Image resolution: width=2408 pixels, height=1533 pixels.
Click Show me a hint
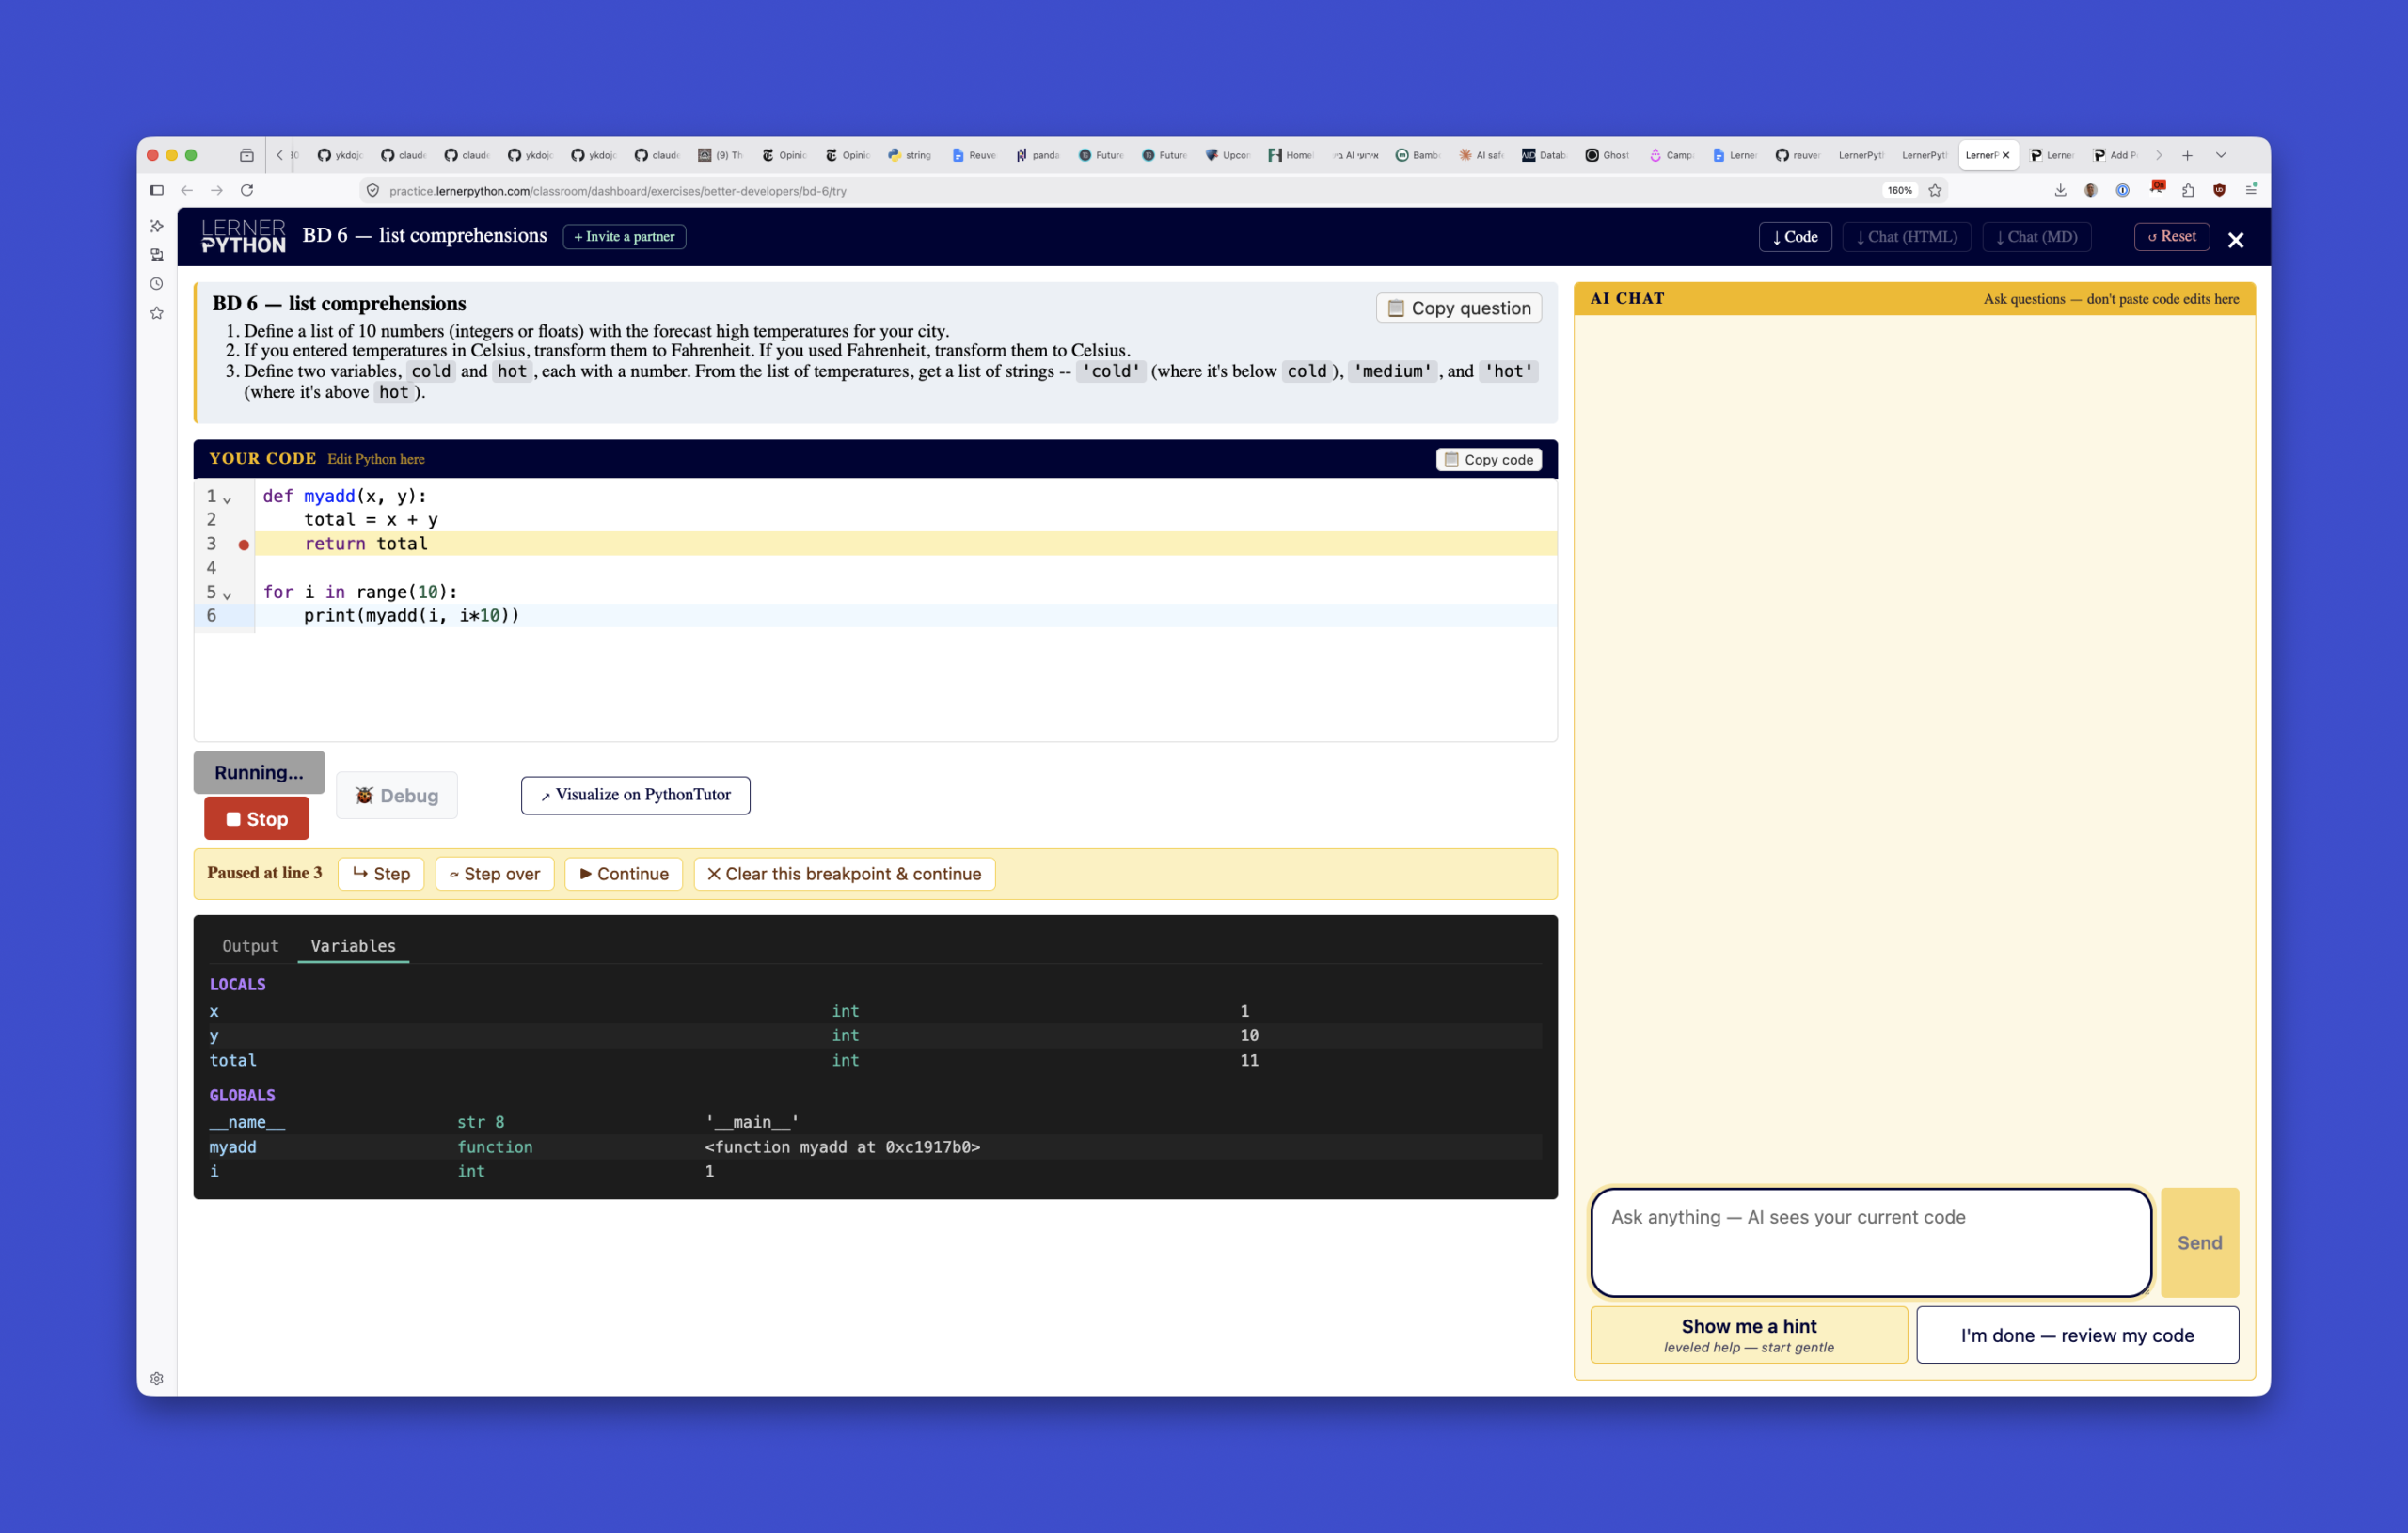coord(1749,1335)
